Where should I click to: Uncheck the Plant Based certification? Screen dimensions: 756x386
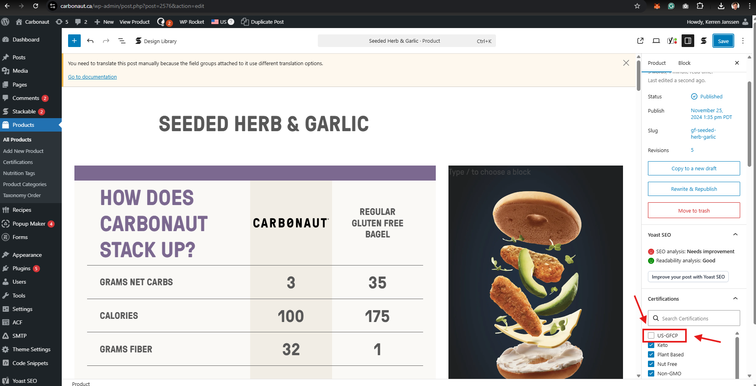tap(651, 354)
